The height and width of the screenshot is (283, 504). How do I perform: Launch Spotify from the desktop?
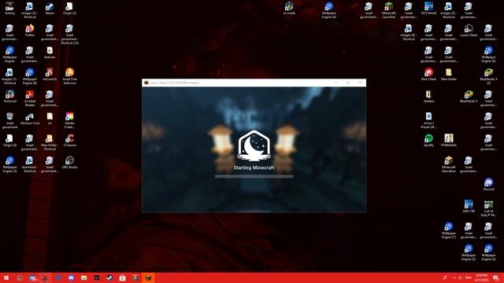tap(428, 140)
